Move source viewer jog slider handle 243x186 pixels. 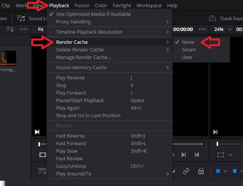pos(39,144)
